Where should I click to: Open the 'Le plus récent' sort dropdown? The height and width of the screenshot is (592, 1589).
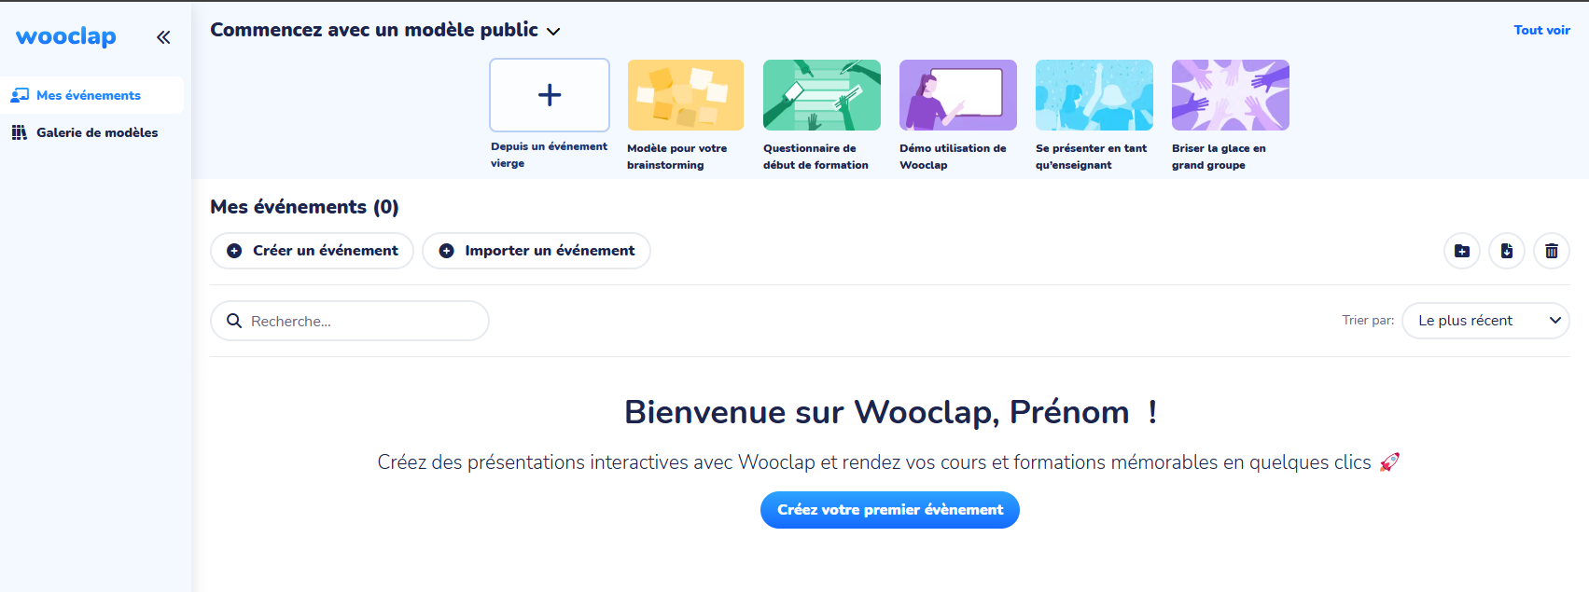click(1485, 321)
